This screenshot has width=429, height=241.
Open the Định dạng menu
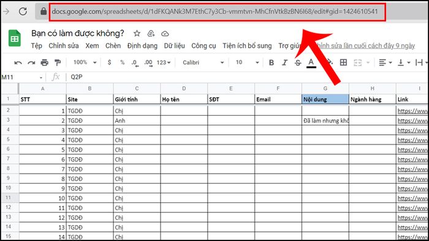(142, 46)
